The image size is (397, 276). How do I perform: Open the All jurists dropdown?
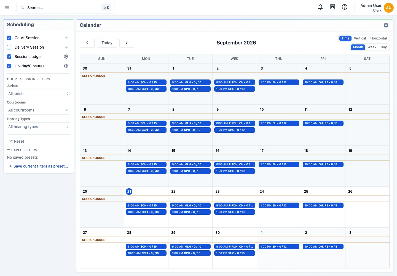click(x=39, y=94)
